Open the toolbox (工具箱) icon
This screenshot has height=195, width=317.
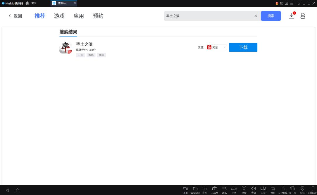pos(214,189)
